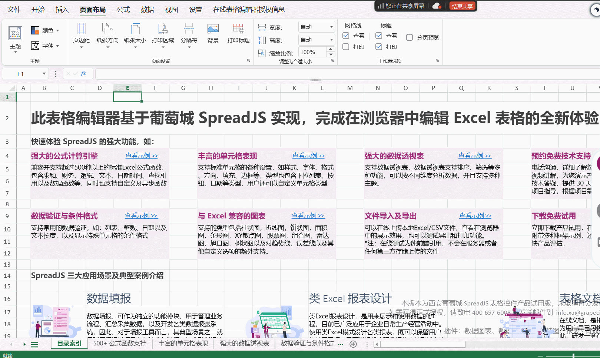Add a new sheet with the plus icon
This screenshot has height=358, width=600.
353,344
